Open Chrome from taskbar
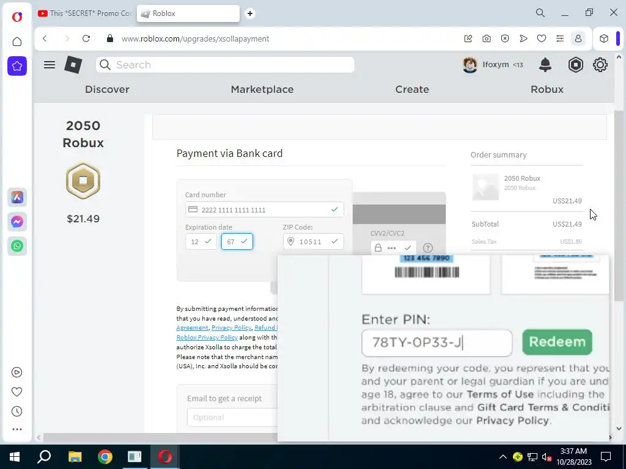 [105, 457]
